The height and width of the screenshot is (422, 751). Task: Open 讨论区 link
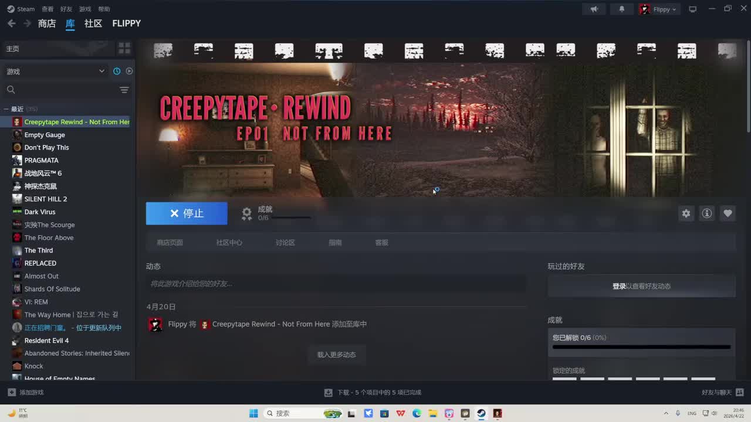pos(285,243)
